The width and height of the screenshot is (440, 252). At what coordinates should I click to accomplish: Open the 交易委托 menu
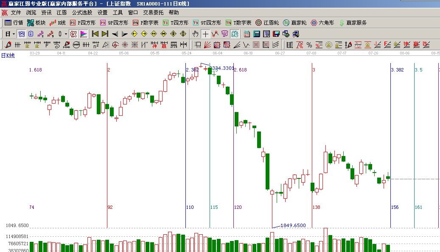pos(153,13)
